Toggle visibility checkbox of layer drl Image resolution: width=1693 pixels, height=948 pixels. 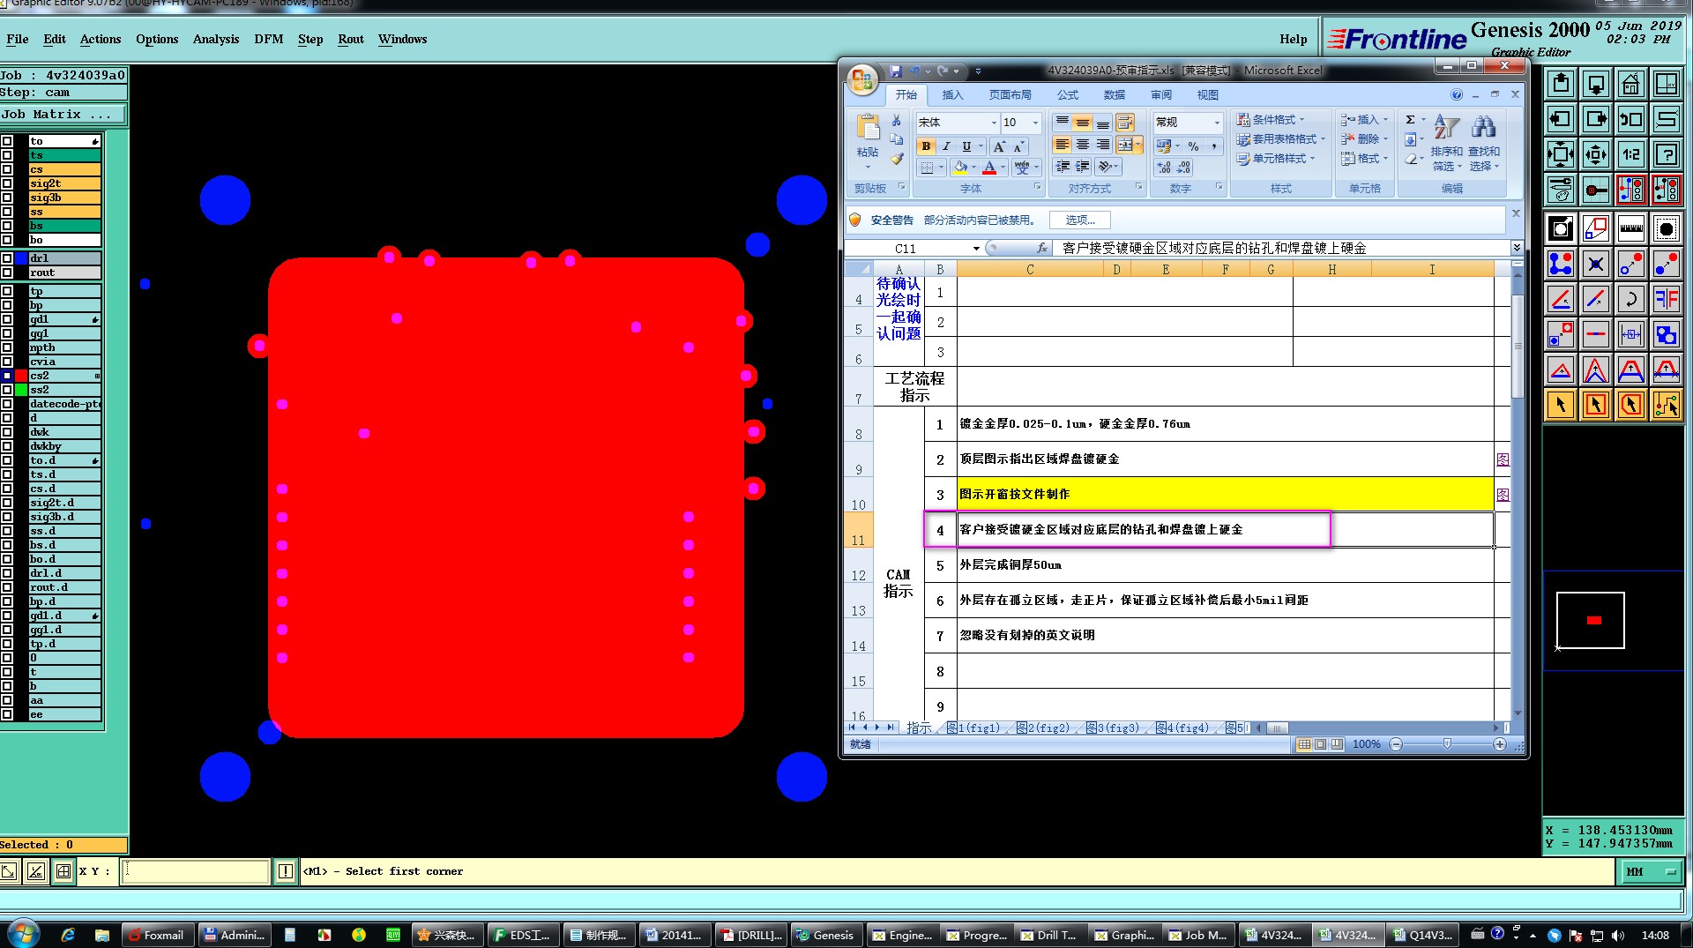[7, 258]
